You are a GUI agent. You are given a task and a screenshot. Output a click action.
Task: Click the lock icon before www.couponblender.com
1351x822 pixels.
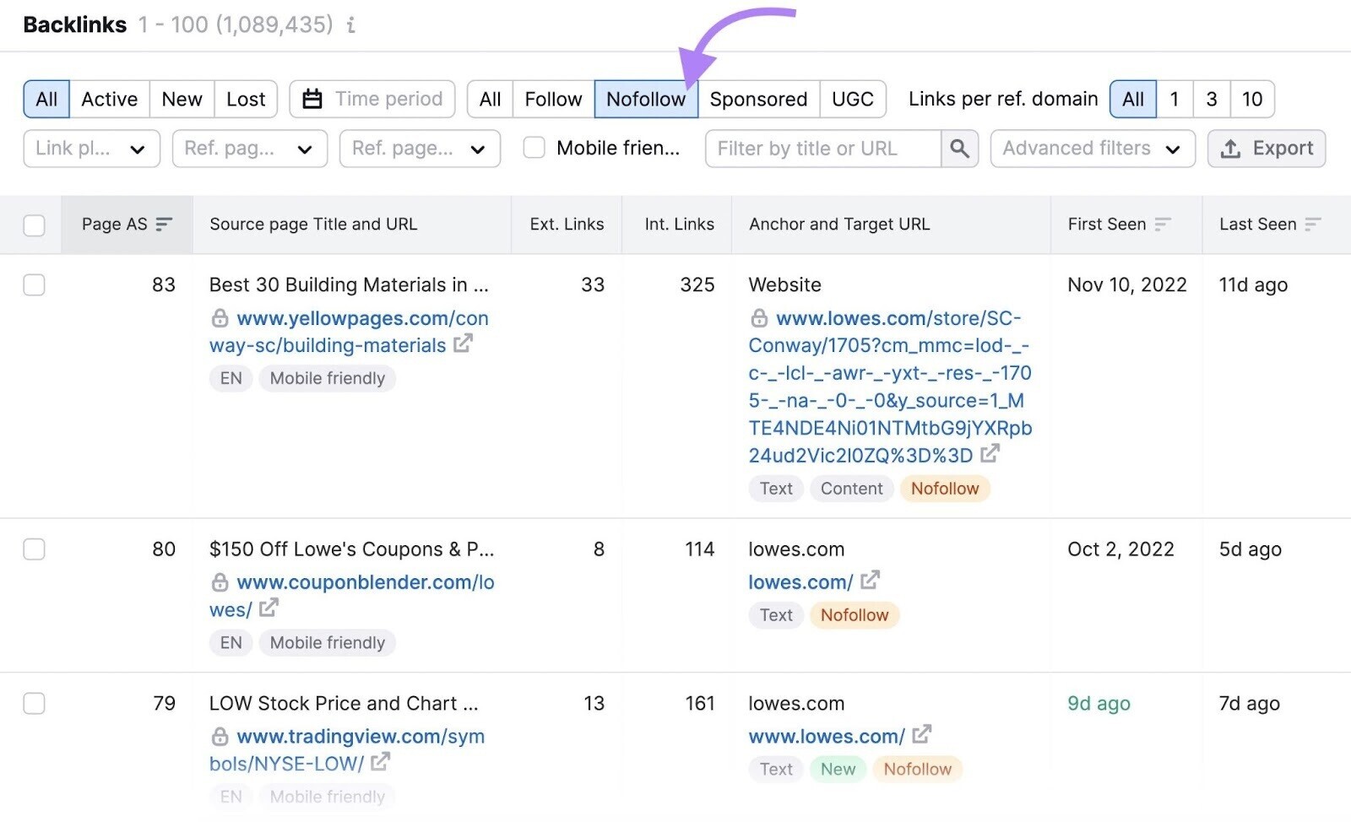pyautogui.click(x=220, y=582)
